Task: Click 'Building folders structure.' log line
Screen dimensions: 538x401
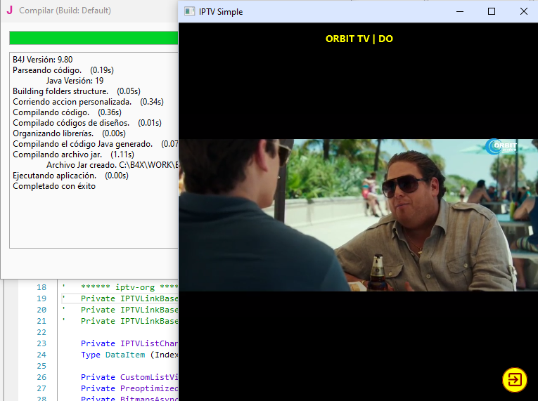Action: [x=77, y=91]
